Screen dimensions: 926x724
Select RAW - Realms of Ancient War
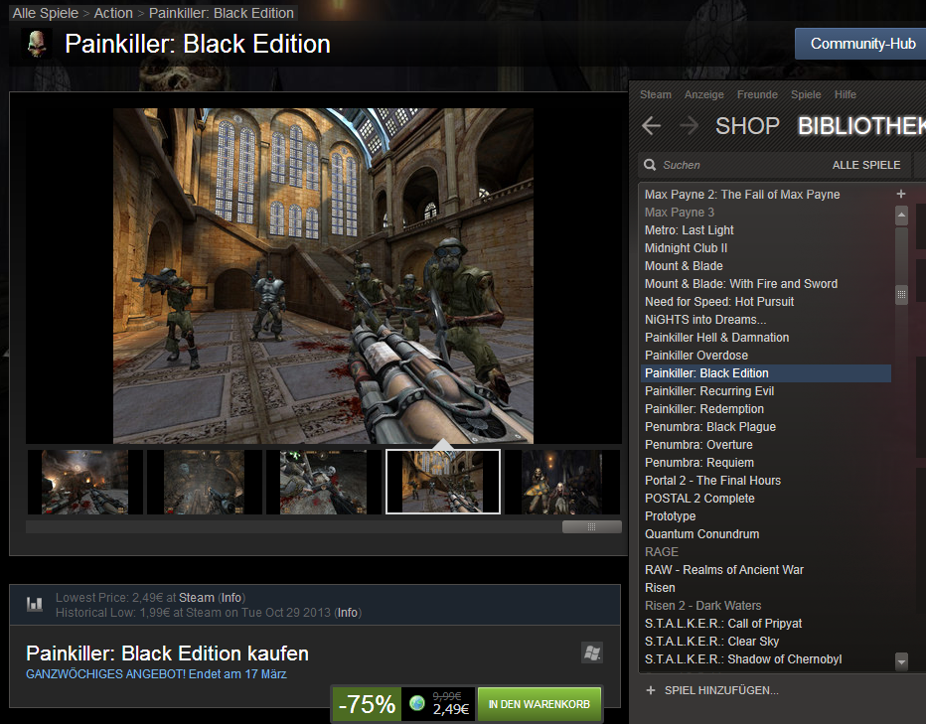(x=724, y=570)
